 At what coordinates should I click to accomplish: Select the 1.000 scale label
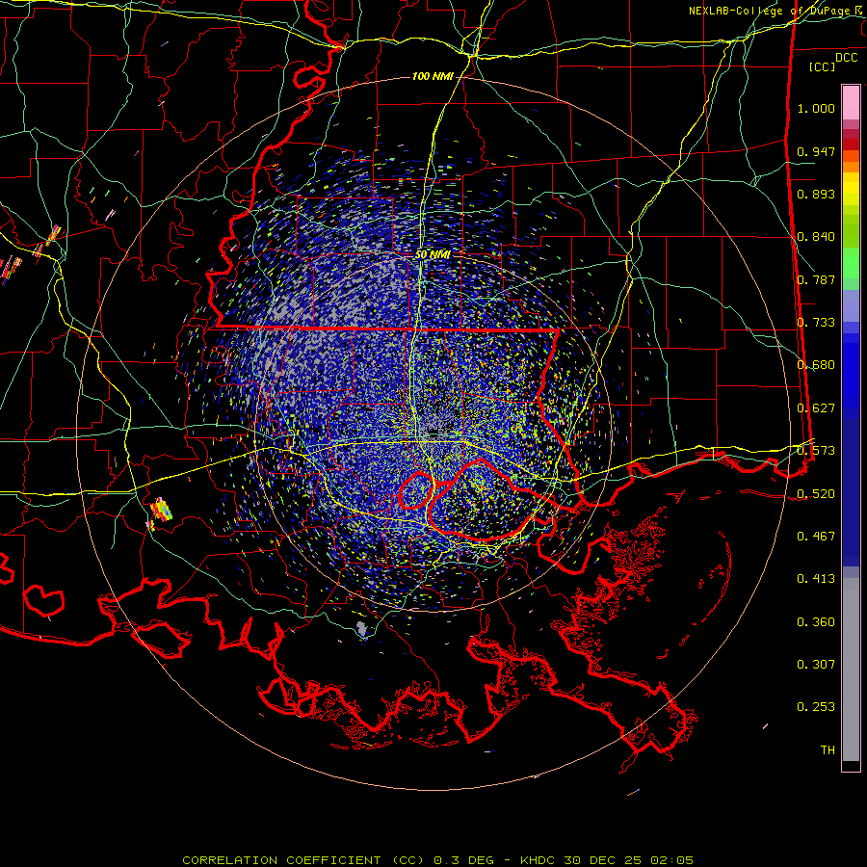pos(816,108)
